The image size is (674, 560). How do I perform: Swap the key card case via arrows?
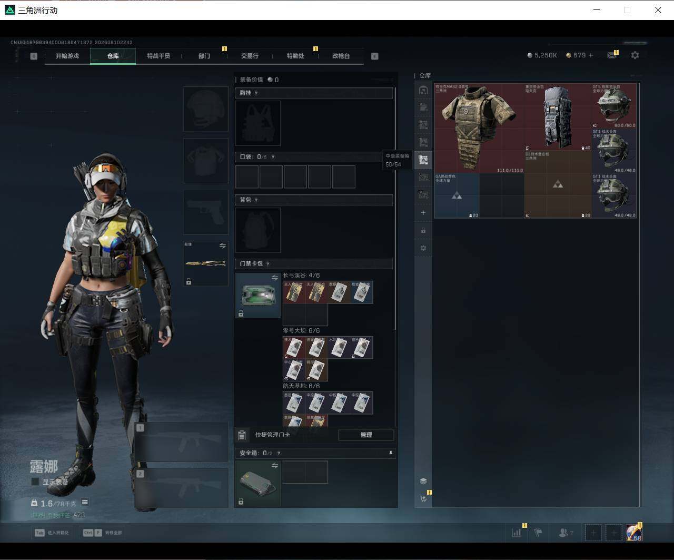pyautogui.click(x=275, y=278)
